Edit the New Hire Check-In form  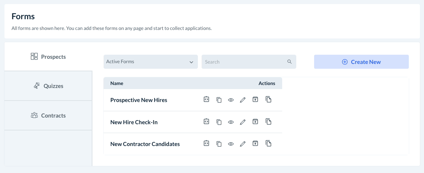click(243, 122)
